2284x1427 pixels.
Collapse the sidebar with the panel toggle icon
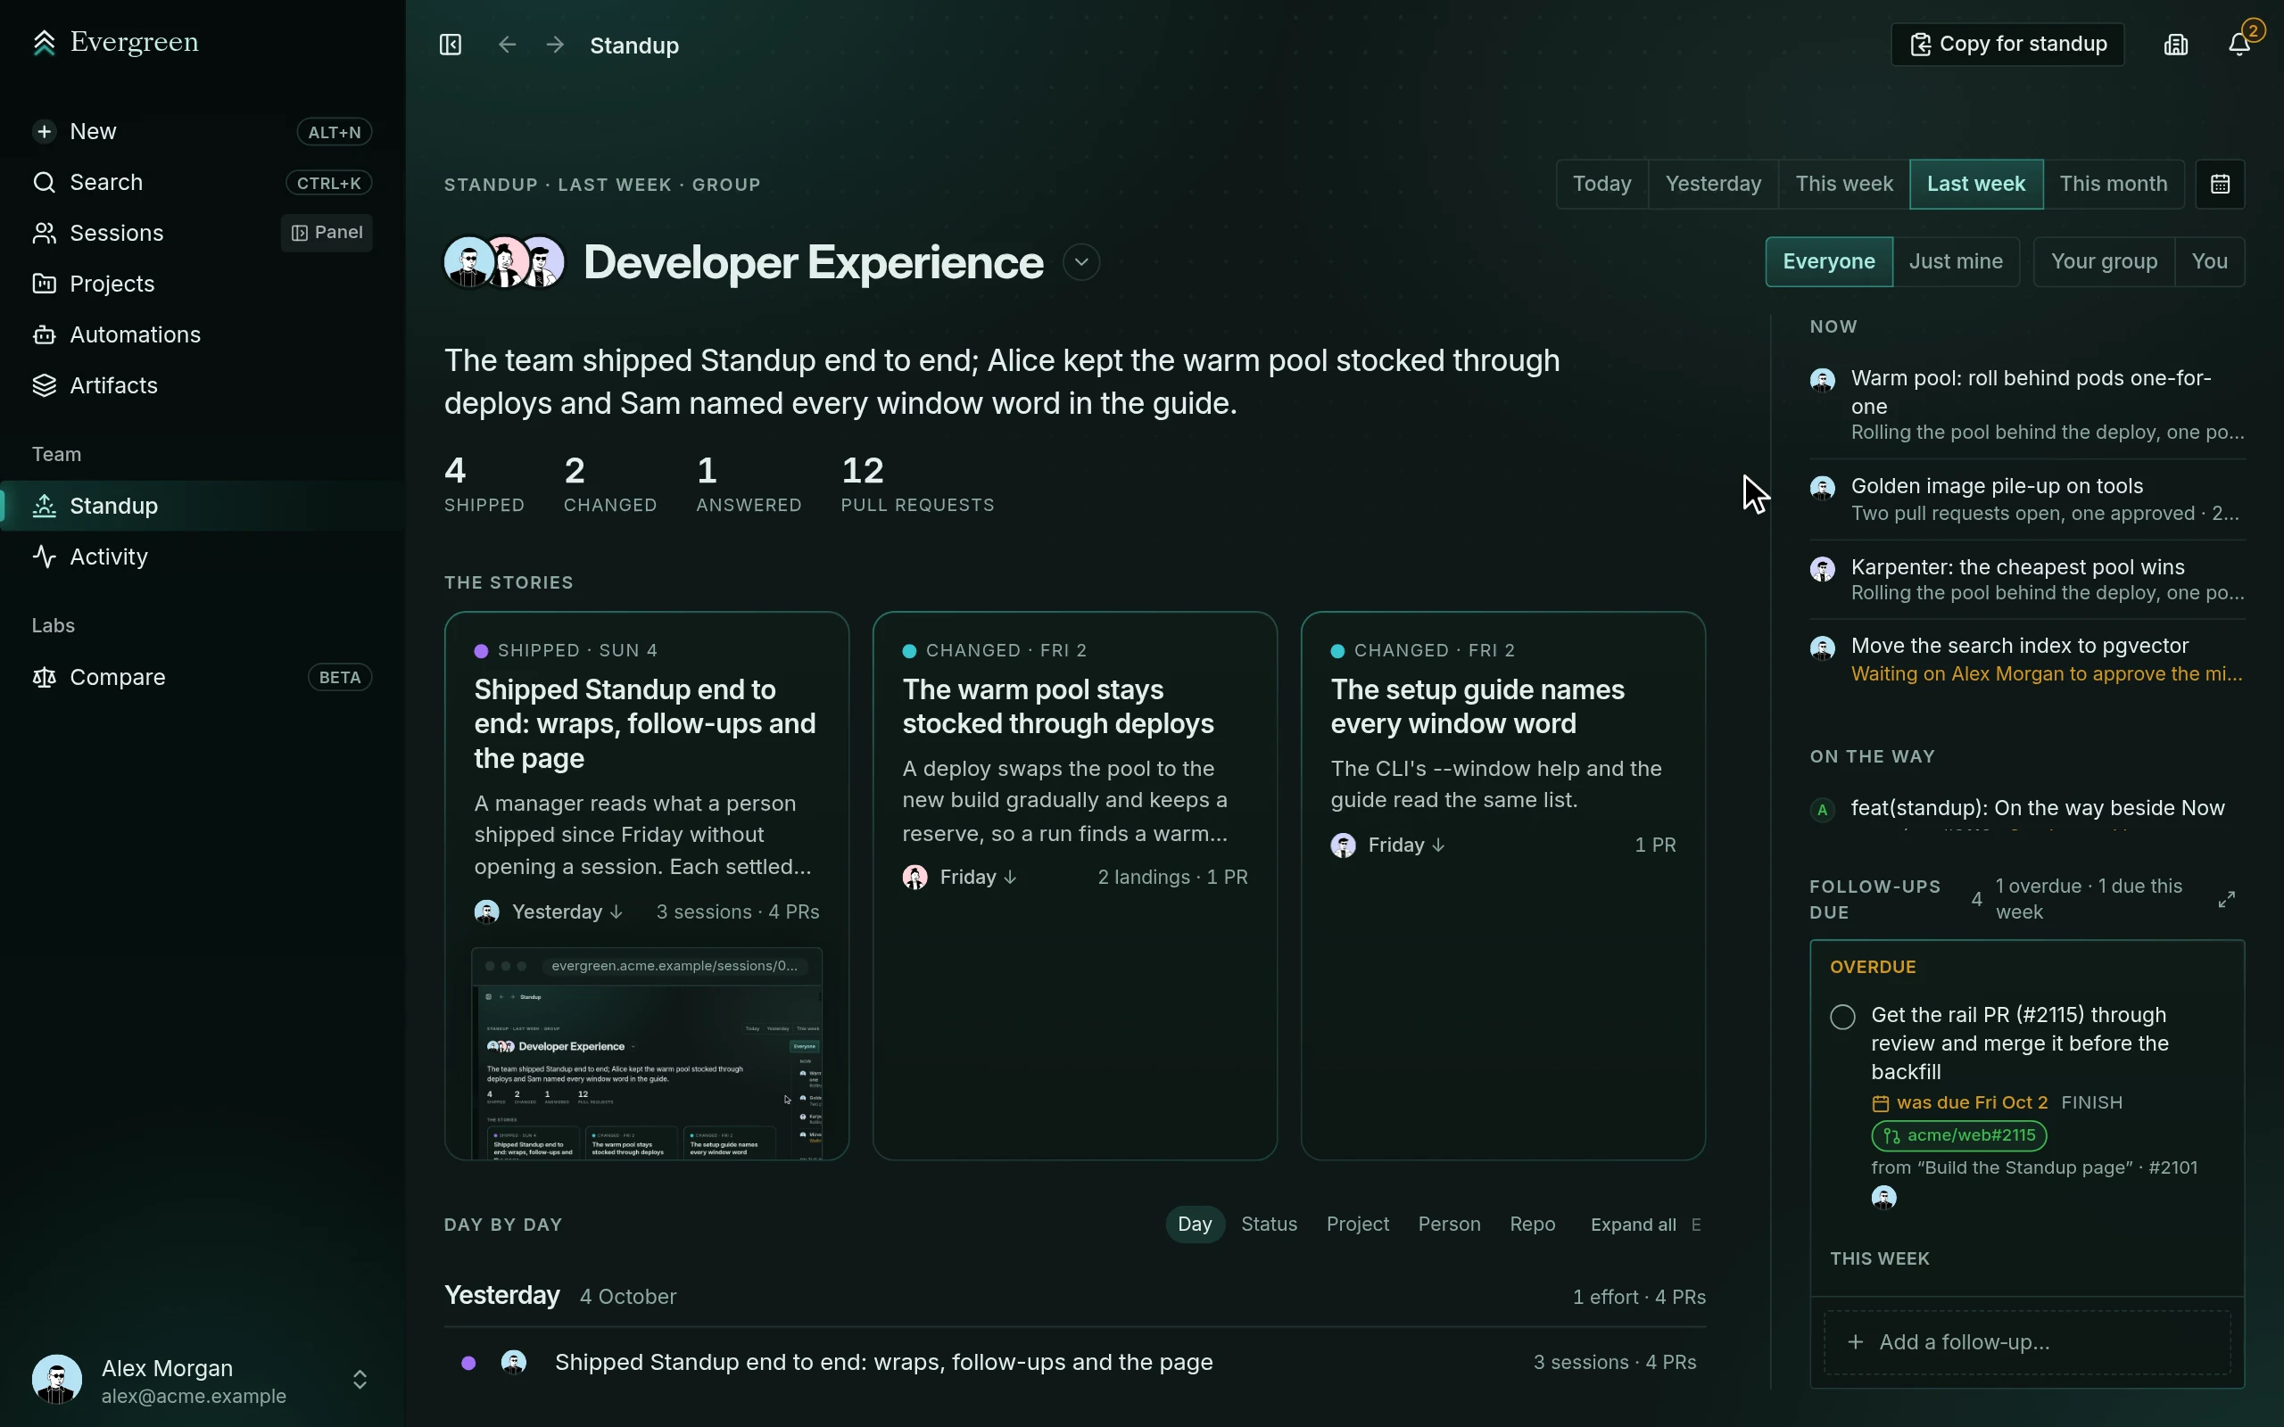(x=451, y=45)
